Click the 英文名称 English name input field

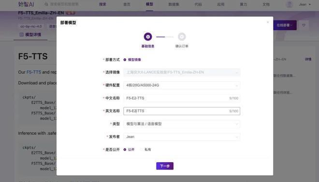tap(182, 111)
